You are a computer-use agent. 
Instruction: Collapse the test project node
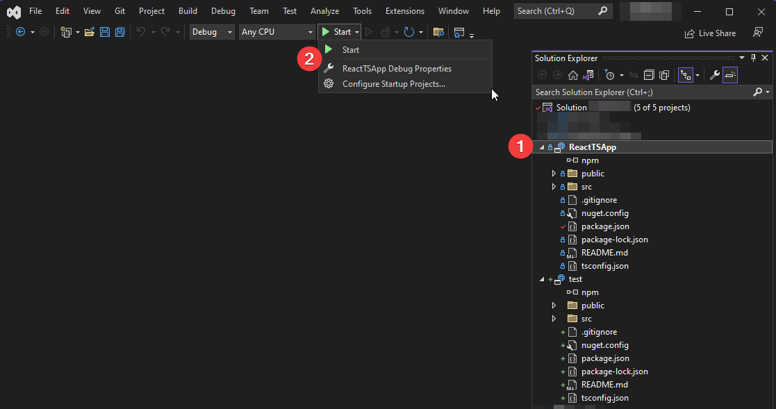[541, 278]
